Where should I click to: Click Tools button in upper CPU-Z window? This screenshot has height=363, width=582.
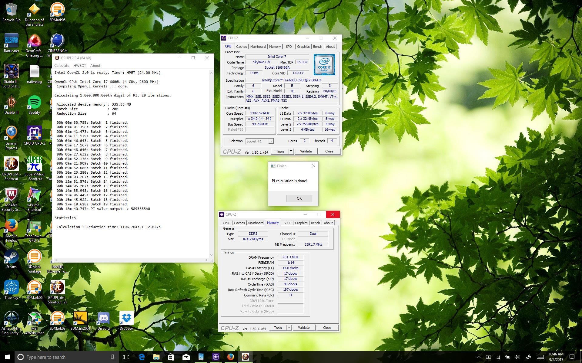pos(280,151)
